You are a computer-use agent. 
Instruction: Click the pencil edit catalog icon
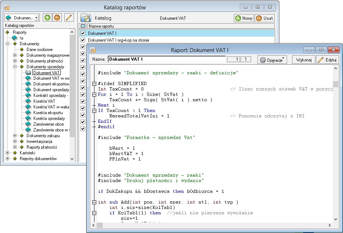pos(69,18)
